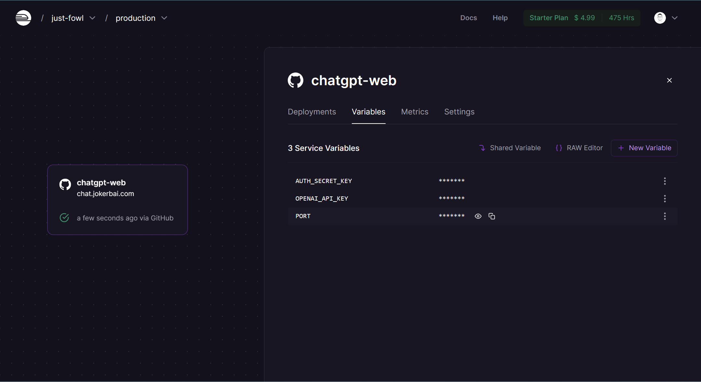701x382 pixels.
Task: Open the Docs link
Action: (x=469, y=18)
